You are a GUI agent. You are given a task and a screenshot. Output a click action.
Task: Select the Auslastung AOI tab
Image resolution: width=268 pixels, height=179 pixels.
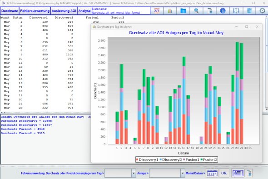point(64,11)
